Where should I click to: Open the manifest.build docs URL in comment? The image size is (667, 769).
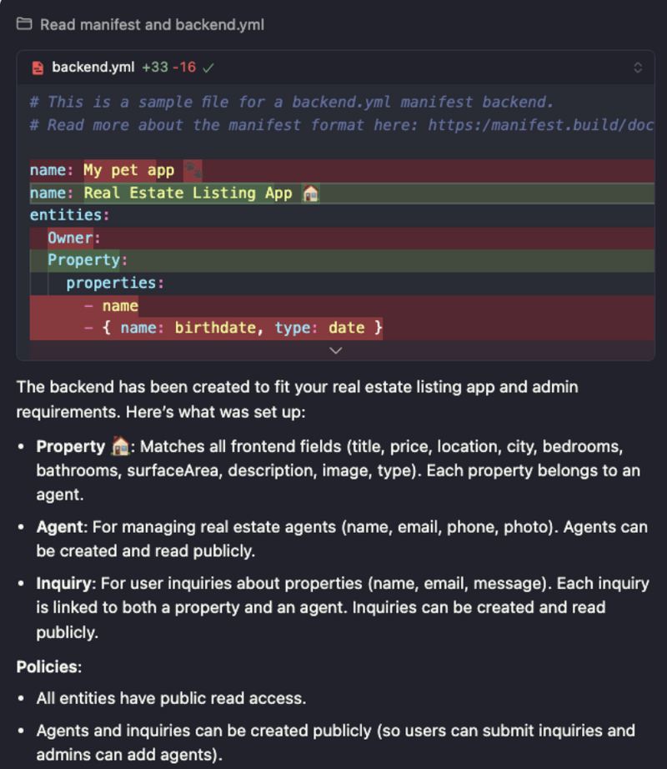[x=541, y=125]
